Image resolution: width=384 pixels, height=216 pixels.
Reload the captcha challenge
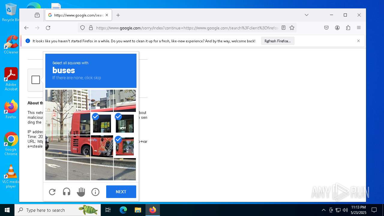pos(52,192)
